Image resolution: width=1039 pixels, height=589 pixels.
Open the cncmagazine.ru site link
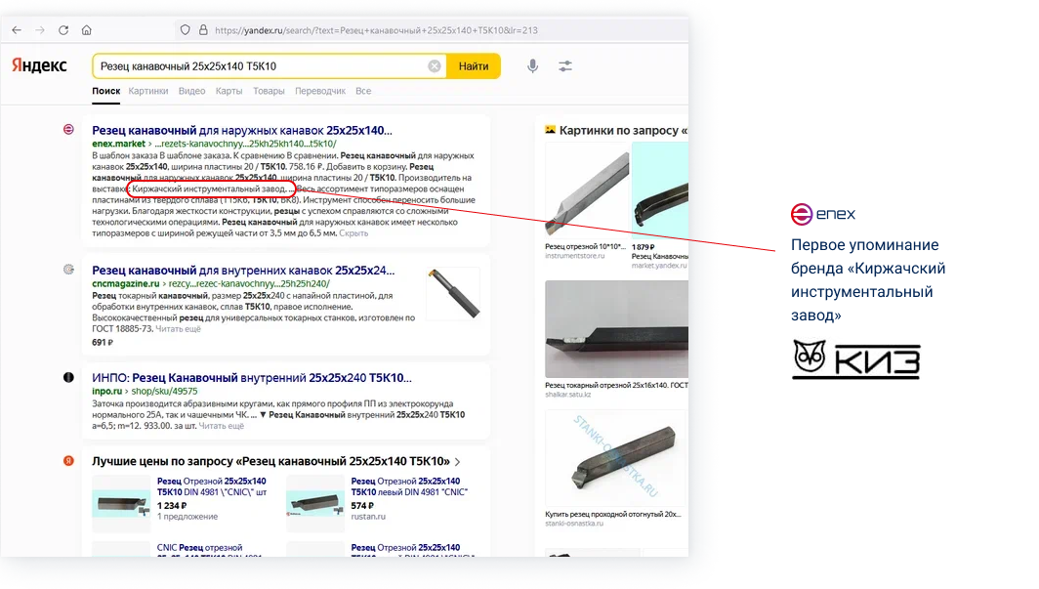tap(126, 283)
